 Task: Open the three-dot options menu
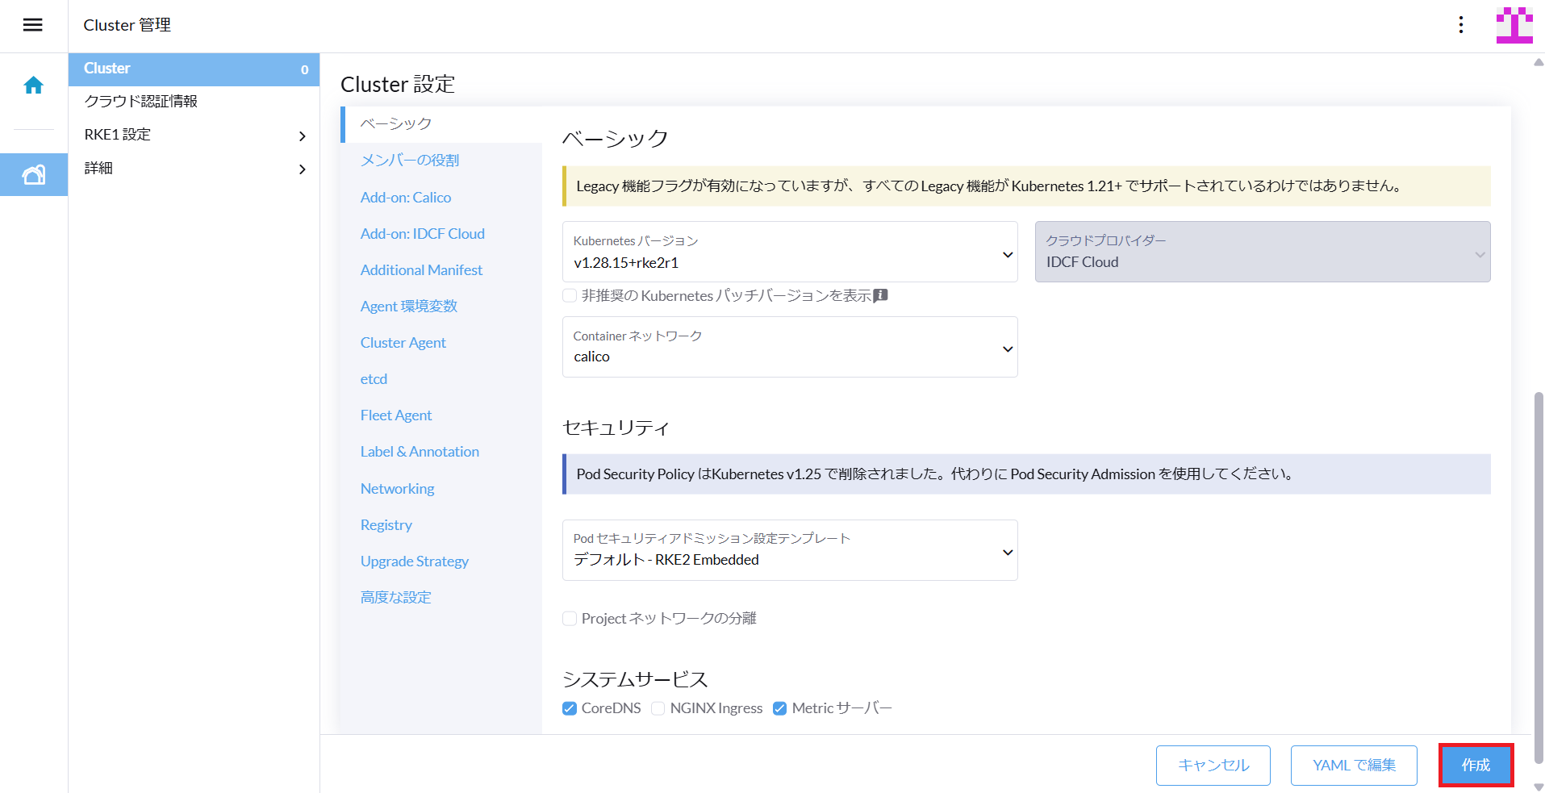point(1460,25)
